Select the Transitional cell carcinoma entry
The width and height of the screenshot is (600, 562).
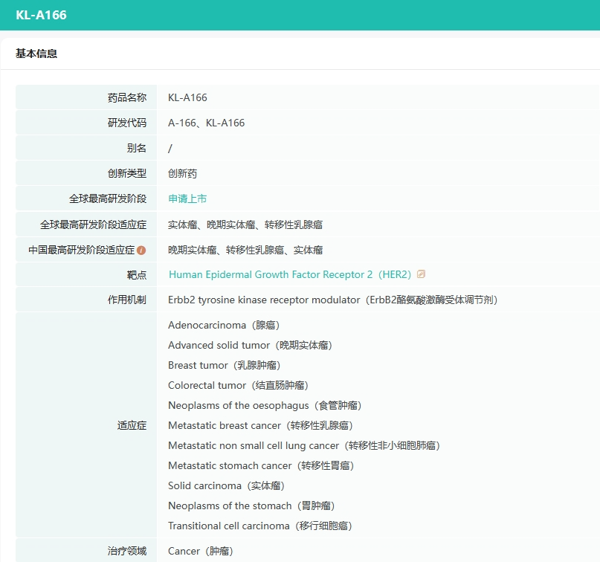pyautogui.click(x=259, y=526)
